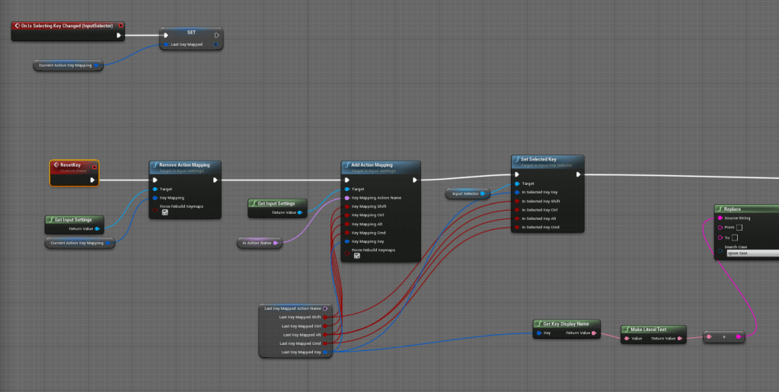
Task: Click the Last Key Mapped Shift output pin
Action: click(x=326, y=317)
